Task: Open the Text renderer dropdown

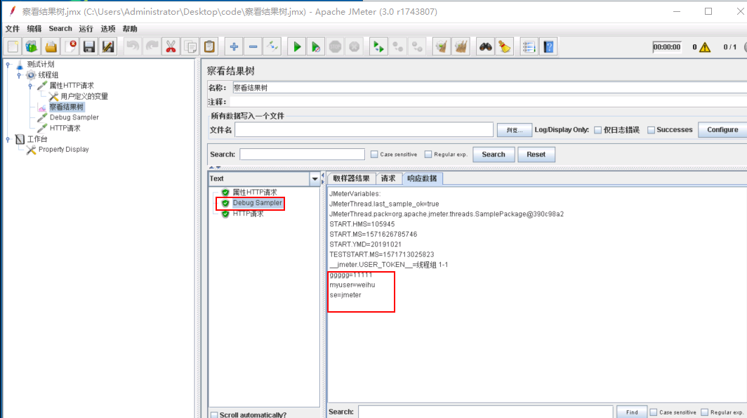Action: [315, 178]
